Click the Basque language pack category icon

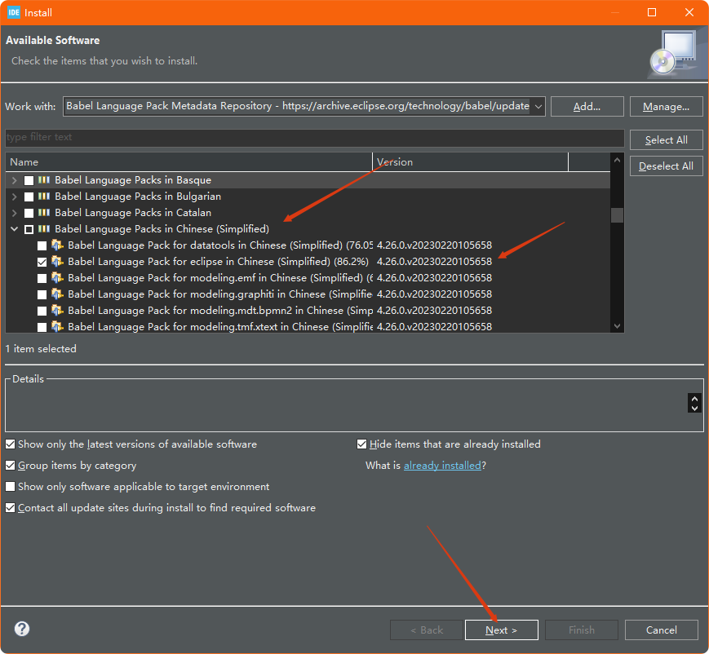point(44,180)
